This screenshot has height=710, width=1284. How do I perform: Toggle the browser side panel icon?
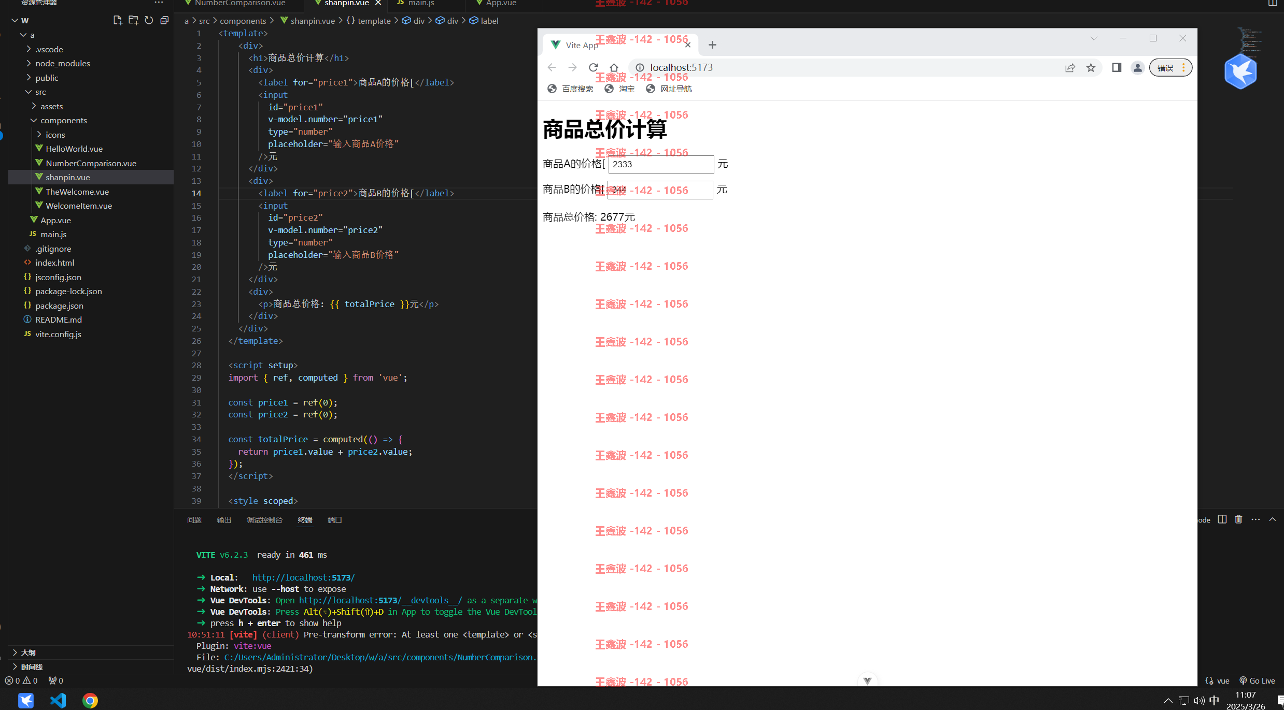click(x=1117, y=68)
